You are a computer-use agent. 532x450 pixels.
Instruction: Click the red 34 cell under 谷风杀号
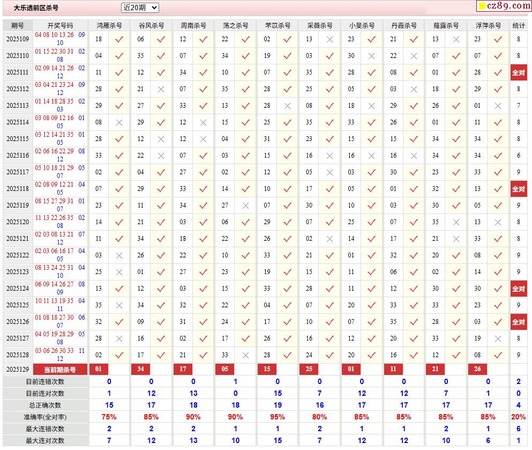pyautogui.click(x=140, y=369)
